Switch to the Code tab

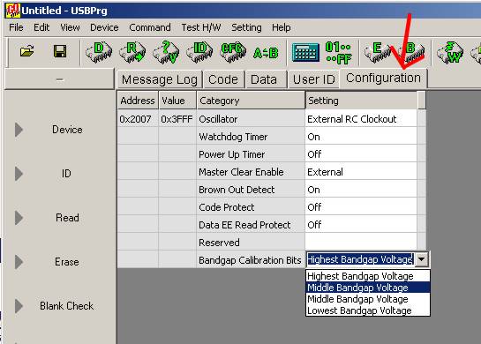[x=223, y=79]
